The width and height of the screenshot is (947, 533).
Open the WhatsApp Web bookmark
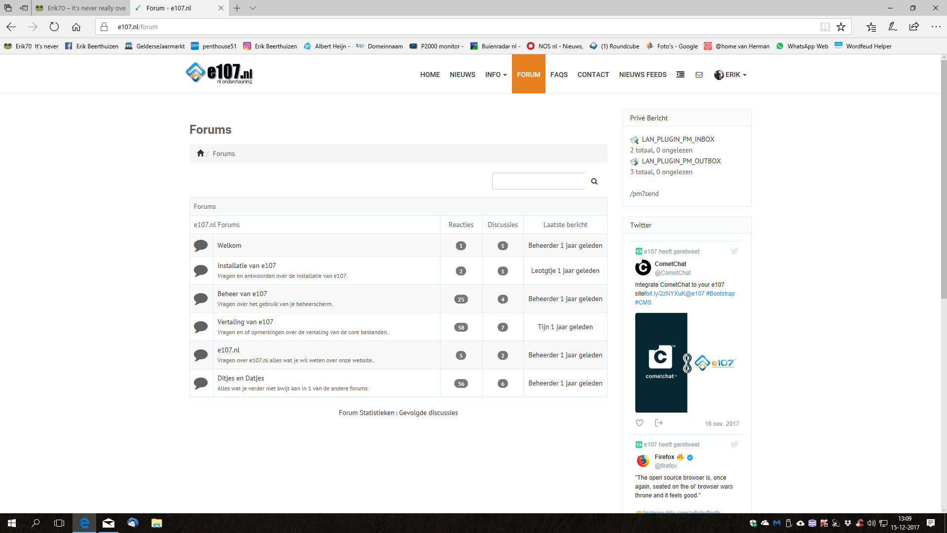[802, 46]
